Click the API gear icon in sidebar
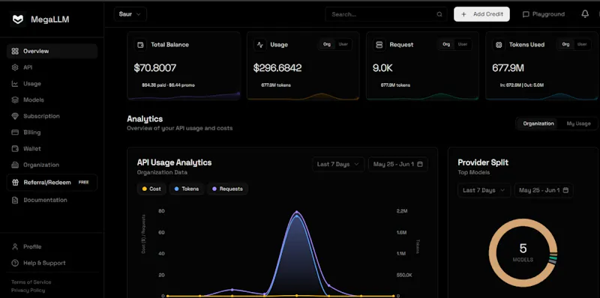 click(15, 67)
